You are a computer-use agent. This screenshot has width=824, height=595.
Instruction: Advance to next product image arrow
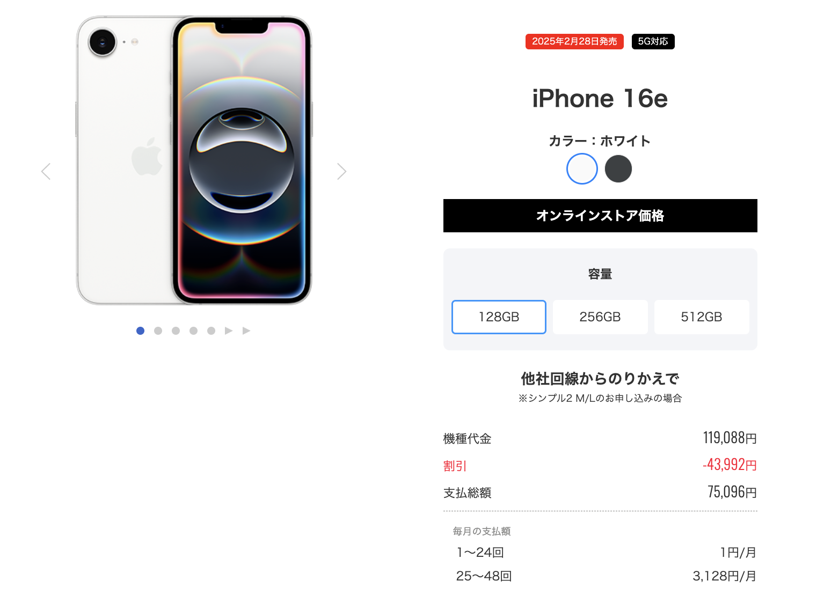click(341, 172)
